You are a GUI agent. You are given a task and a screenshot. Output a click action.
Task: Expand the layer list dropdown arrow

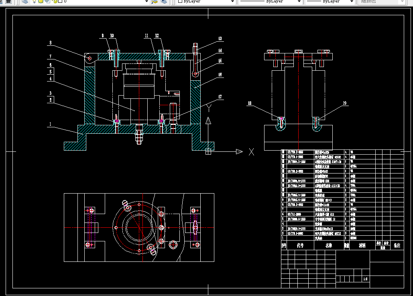[x=147, y=2]
